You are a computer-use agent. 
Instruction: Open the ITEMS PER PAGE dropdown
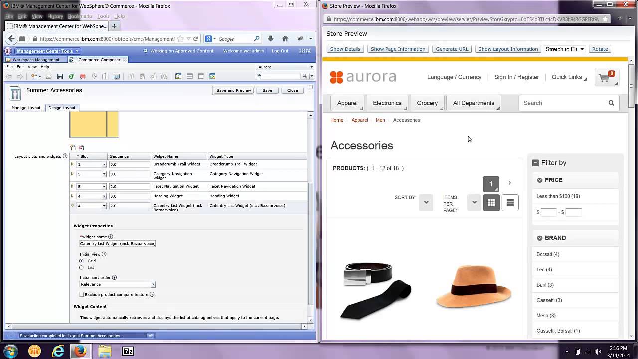[474, 203]
